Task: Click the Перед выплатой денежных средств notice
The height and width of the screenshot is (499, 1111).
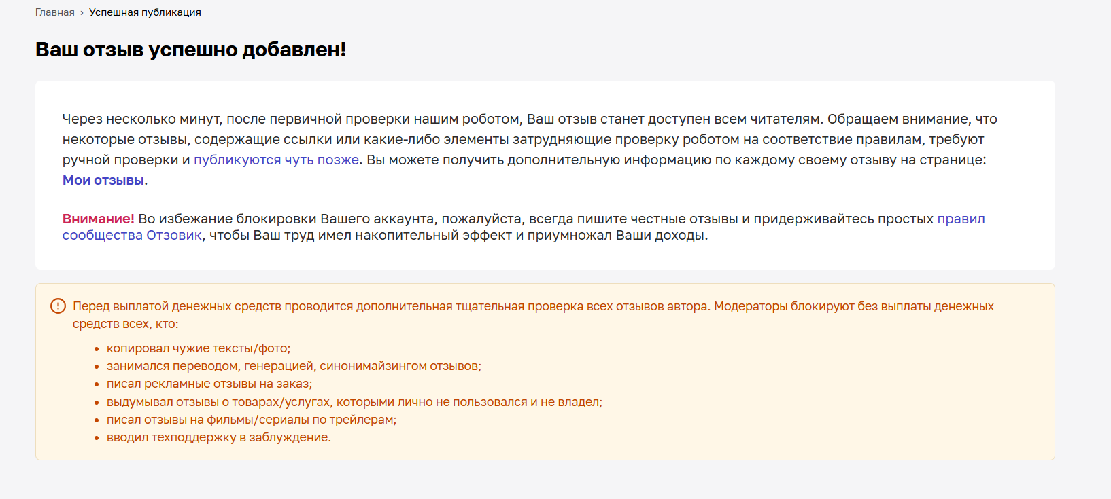Action: click(533, 315)
